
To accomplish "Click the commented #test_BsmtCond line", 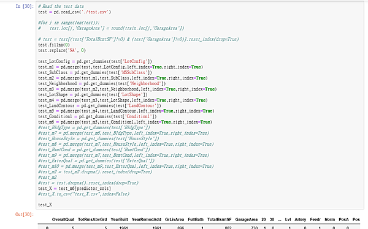I will pyautogui.click(x=94, y=149).
